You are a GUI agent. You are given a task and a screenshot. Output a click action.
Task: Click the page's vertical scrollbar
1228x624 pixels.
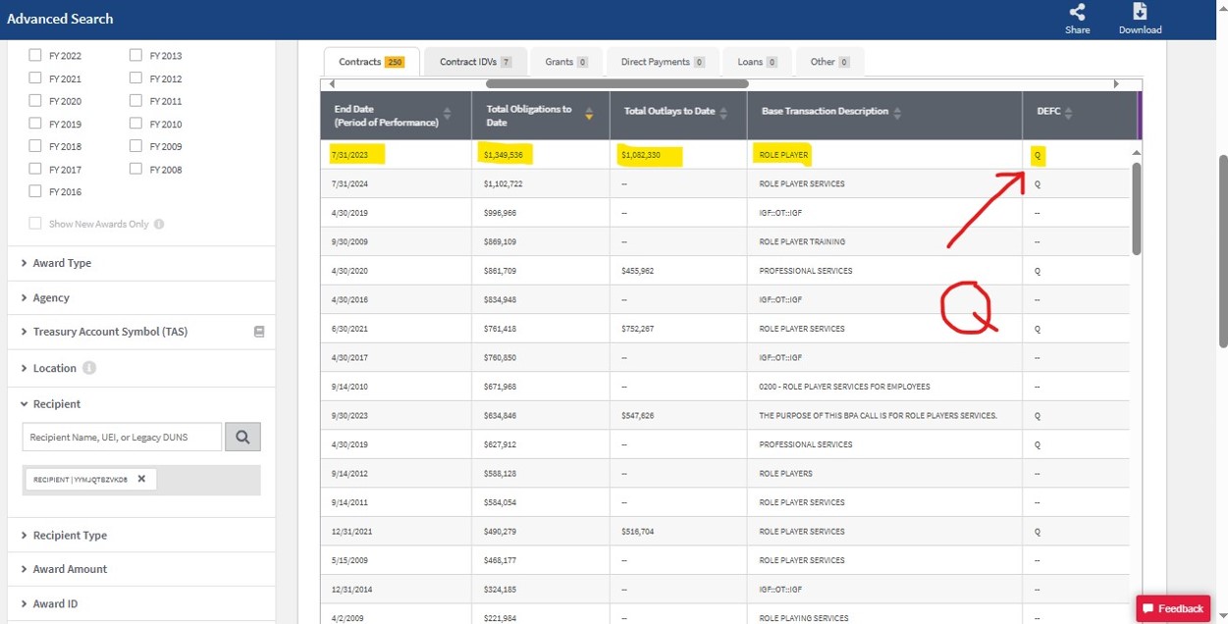click(1222, 250)
